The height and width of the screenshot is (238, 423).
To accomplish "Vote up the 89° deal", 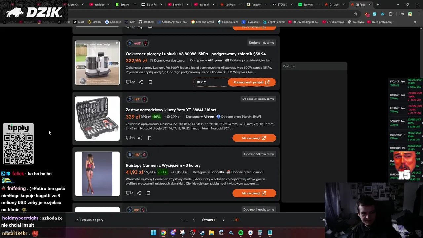I will click(143, 210).
